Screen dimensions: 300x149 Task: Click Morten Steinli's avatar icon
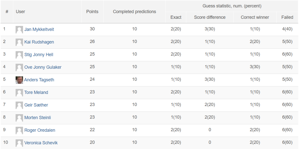pyautogui.click(x=19, y=118)
